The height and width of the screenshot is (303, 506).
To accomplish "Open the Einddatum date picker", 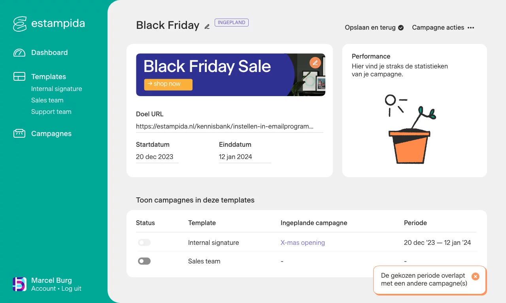I will click(245, 157).
